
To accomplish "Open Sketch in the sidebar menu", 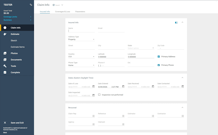I will 14,40.
